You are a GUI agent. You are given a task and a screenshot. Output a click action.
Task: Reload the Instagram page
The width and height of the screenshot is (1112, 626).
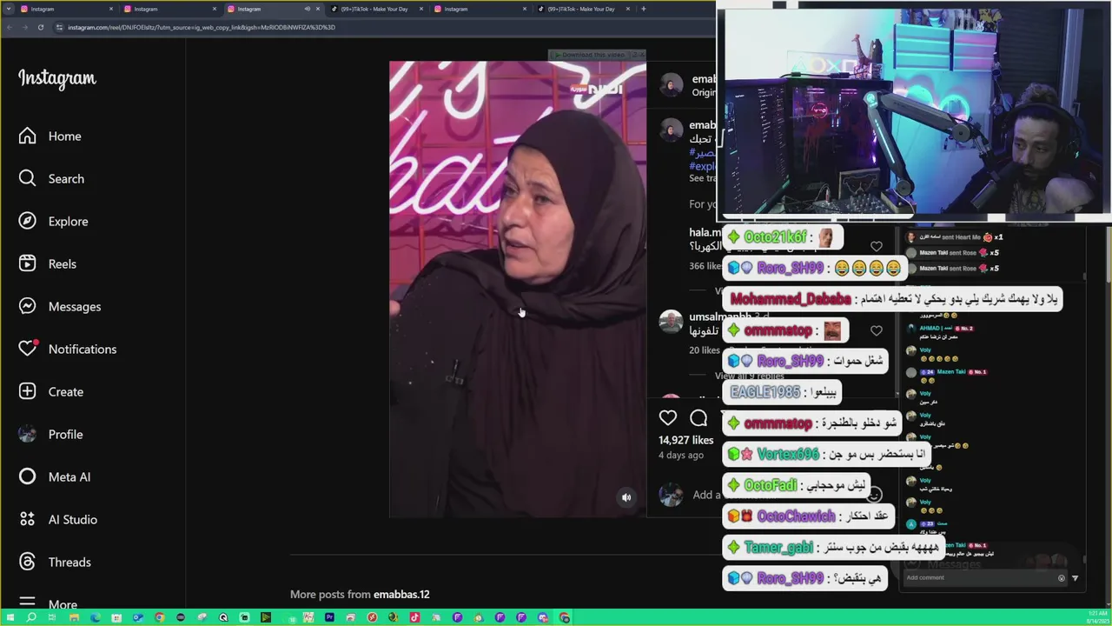click(x=40, y=27)
